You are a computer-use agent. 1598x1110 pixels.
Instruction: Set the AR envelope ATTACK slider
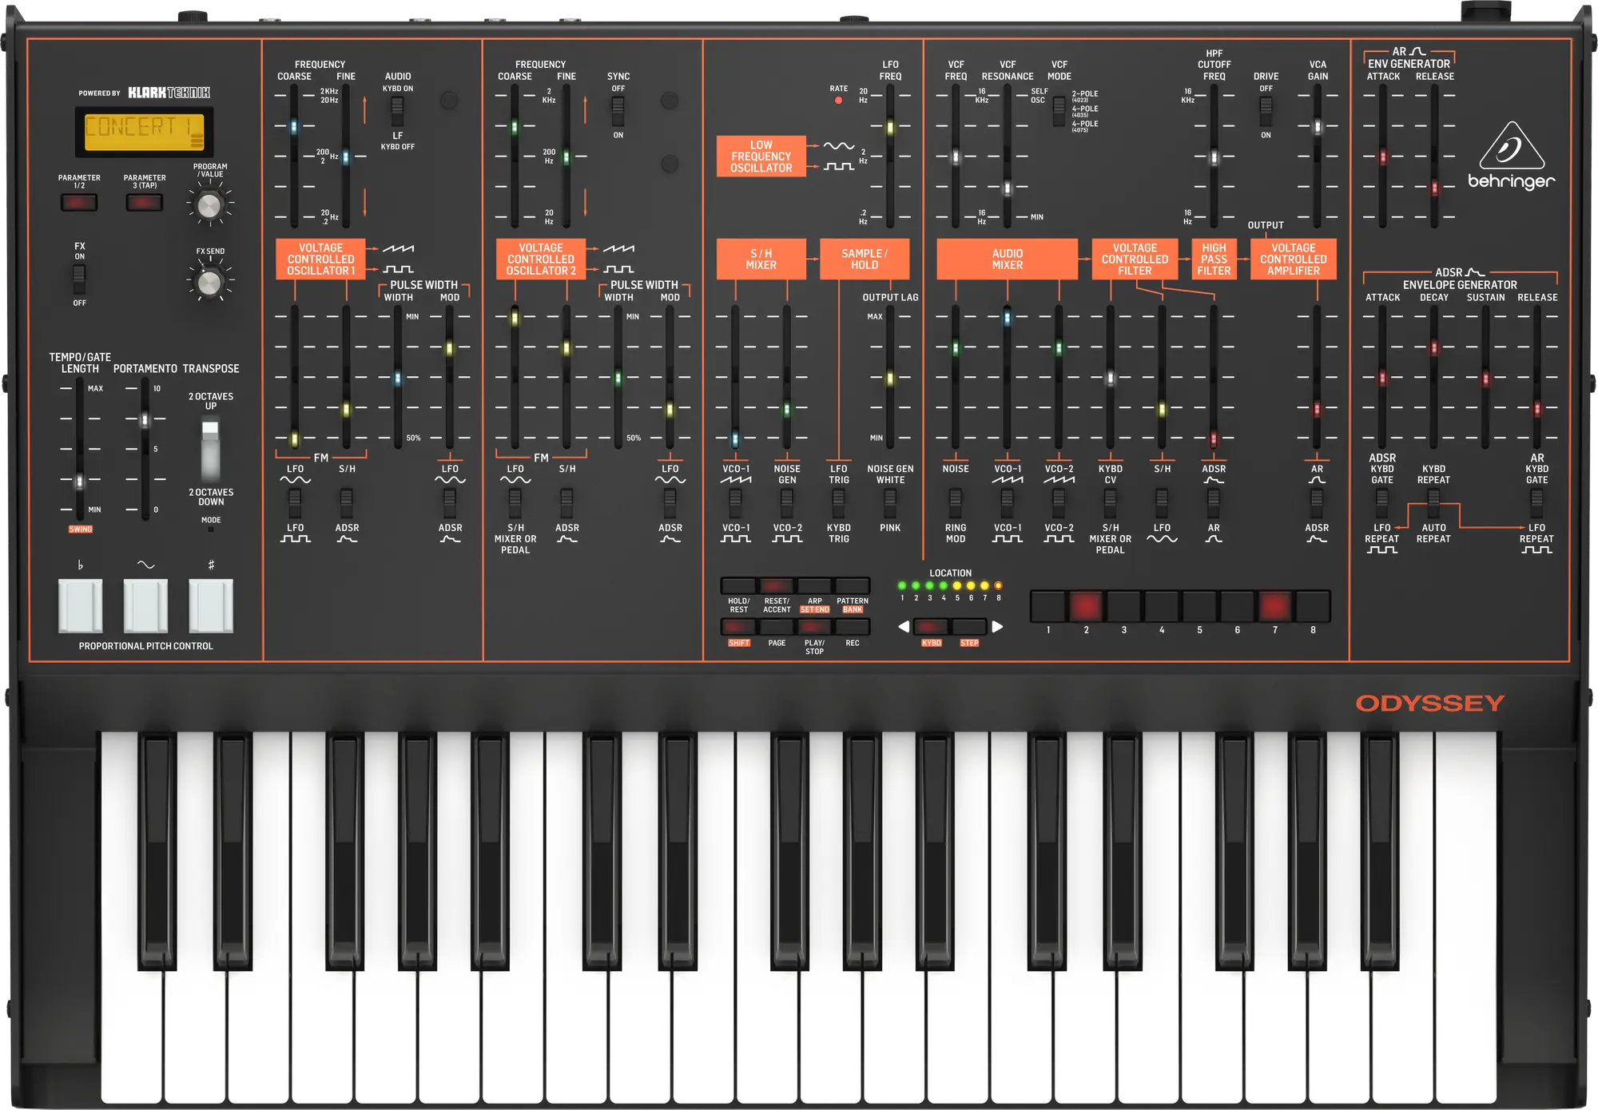click(x=1382, y=156)
